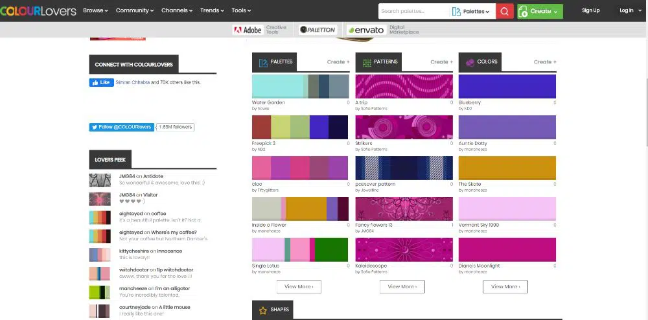Screen dimensions: 648x320
Task: Click the Palettes section header icon
Action: click(x=263, y=62)
